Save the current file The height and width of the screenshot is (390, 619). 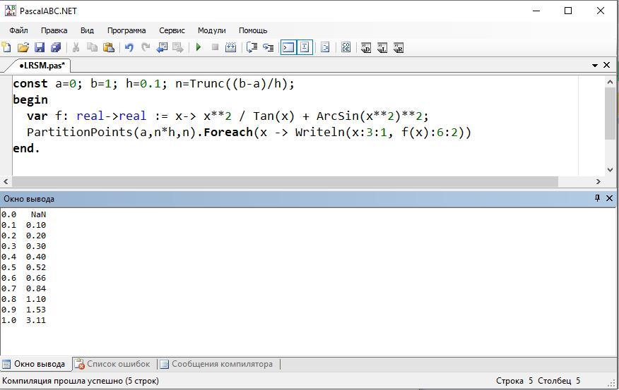(40, 48)
